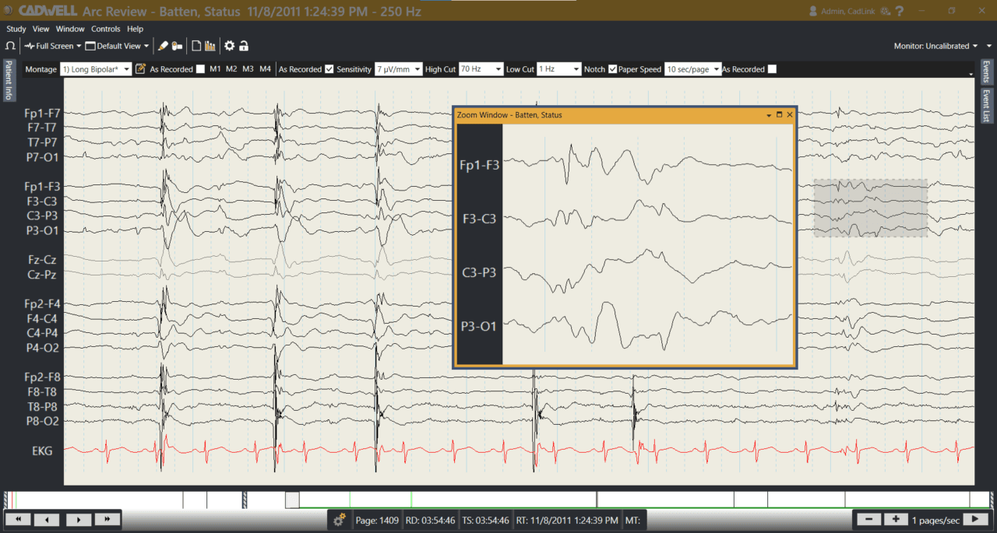The height and width of the screenshot is (533, 997).
Task: Enable the Notch filter checkbox
Action: click(612, 69)
